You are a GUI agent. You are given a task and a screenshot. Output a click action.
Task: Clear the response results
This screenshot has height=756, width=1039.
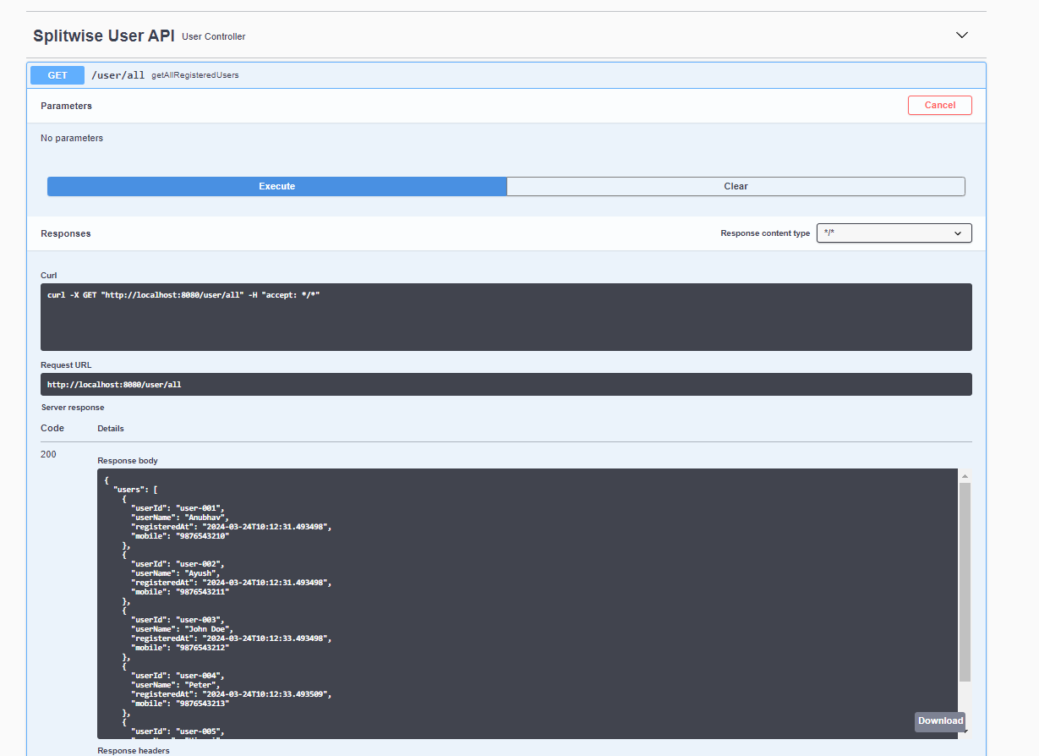tap(736, 186)
